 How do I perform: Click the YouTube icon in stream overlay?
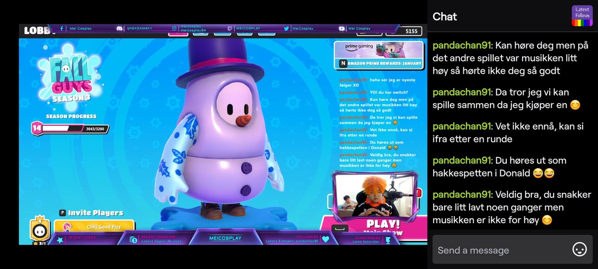click(x=342, y=29)
